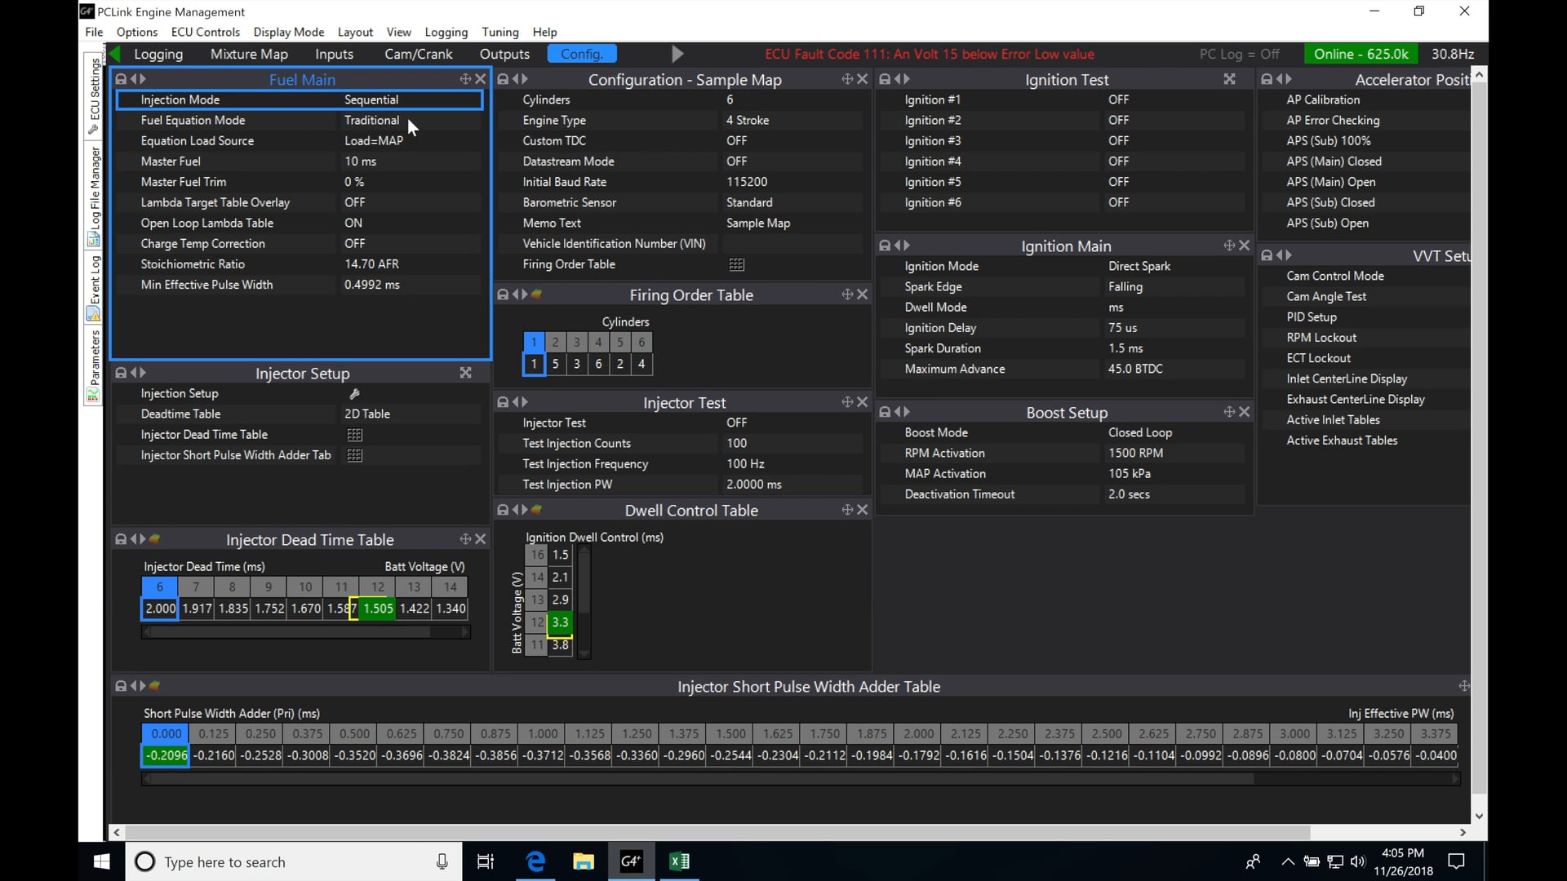Open the Firing Order Table grid icon in Configuration

click(737, 263)
